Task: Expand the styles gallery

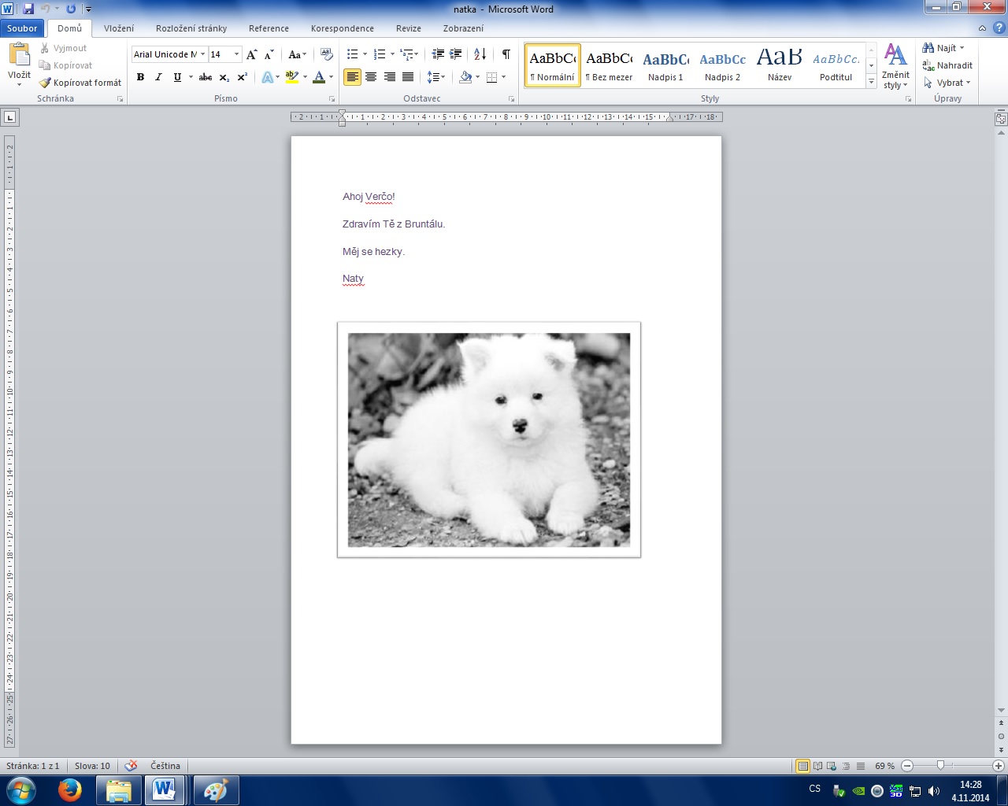Action: coord(871,81)
